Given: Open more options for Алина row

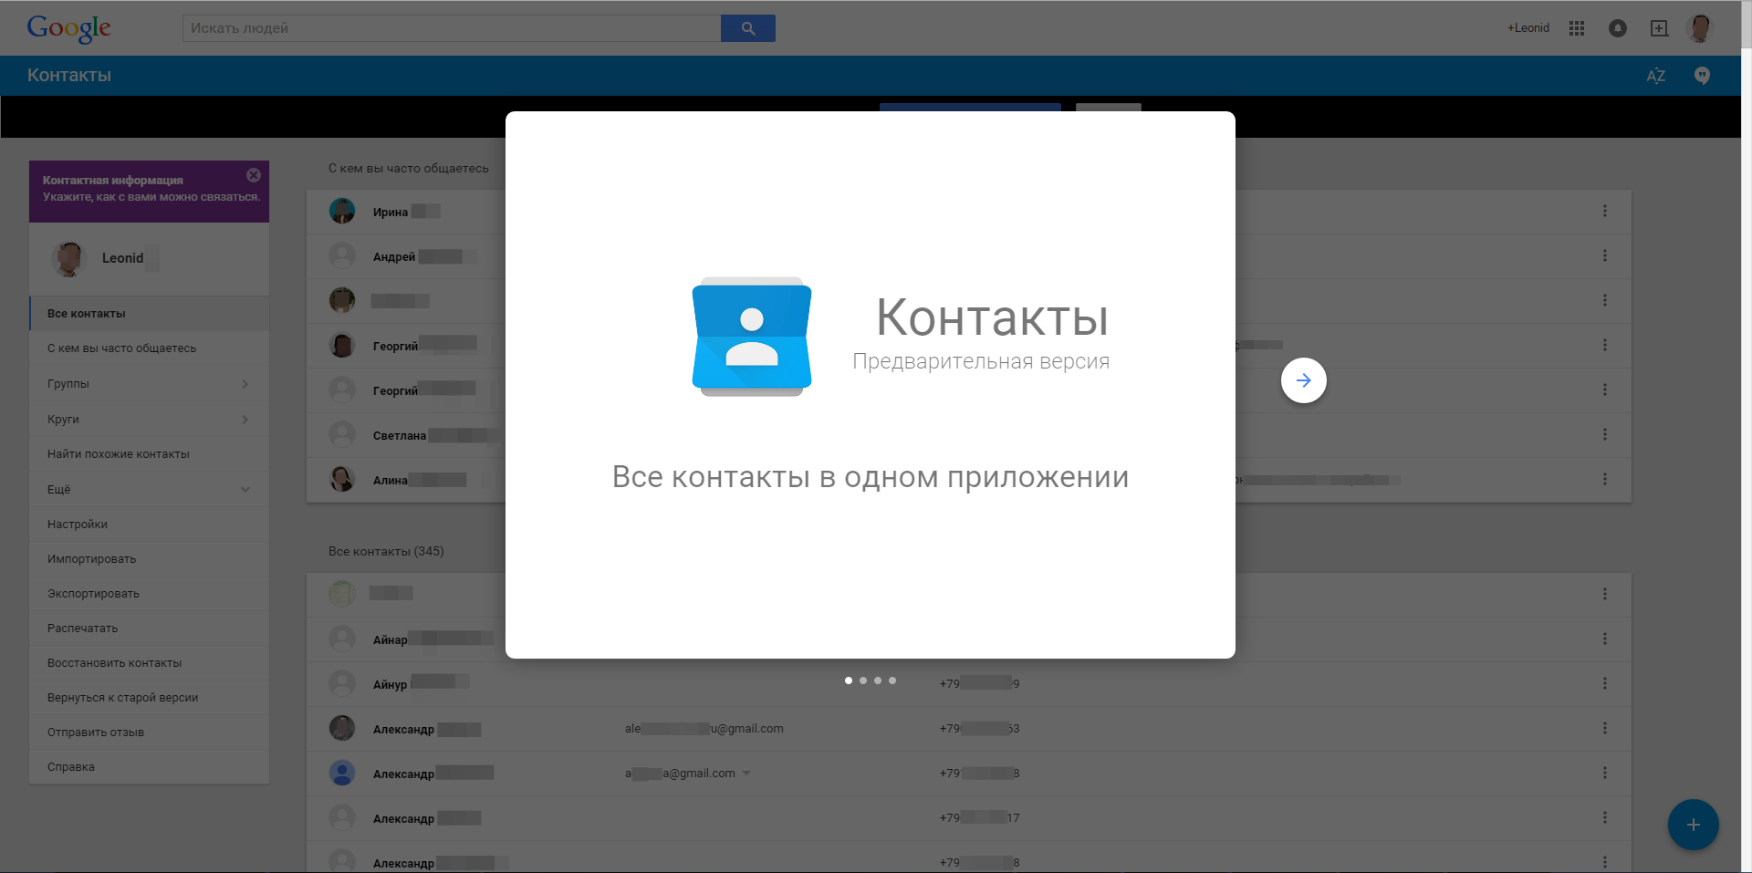Looking at the screenshot, I should 1605,479.
